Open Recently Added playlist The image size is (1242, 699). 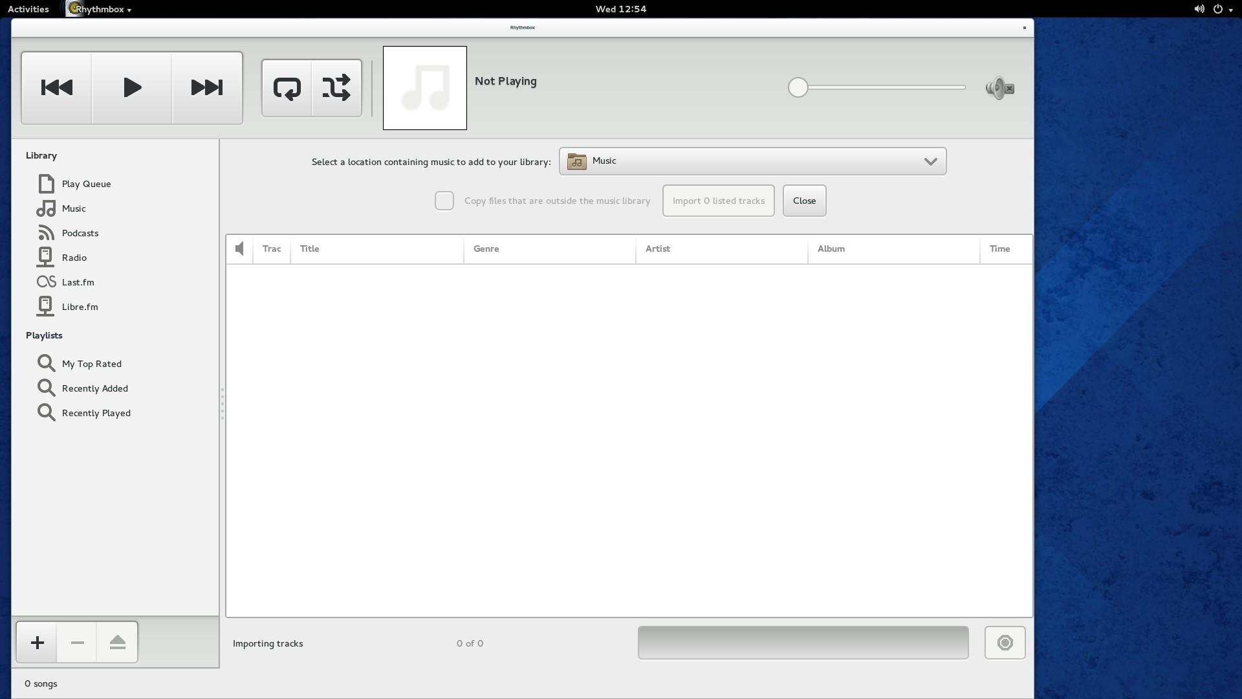[x=115, y=388]
